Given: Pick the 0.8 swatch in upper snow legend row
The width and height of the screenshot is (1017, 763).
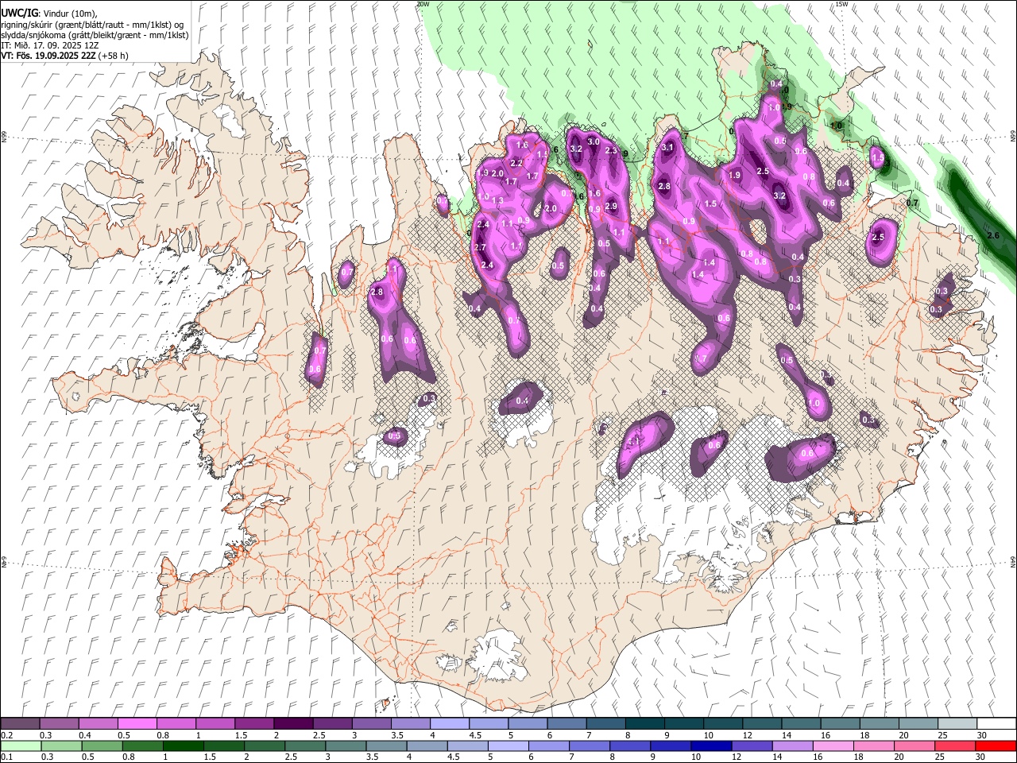Looking at the screenshot, I should 176,724.
